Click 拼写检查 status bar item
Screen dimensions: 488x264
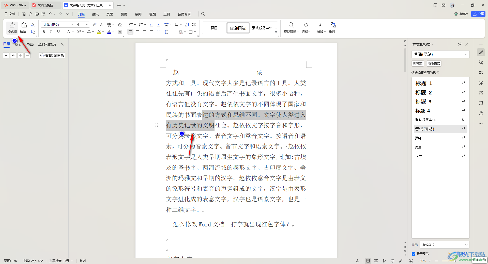click(x=61, y=261)
